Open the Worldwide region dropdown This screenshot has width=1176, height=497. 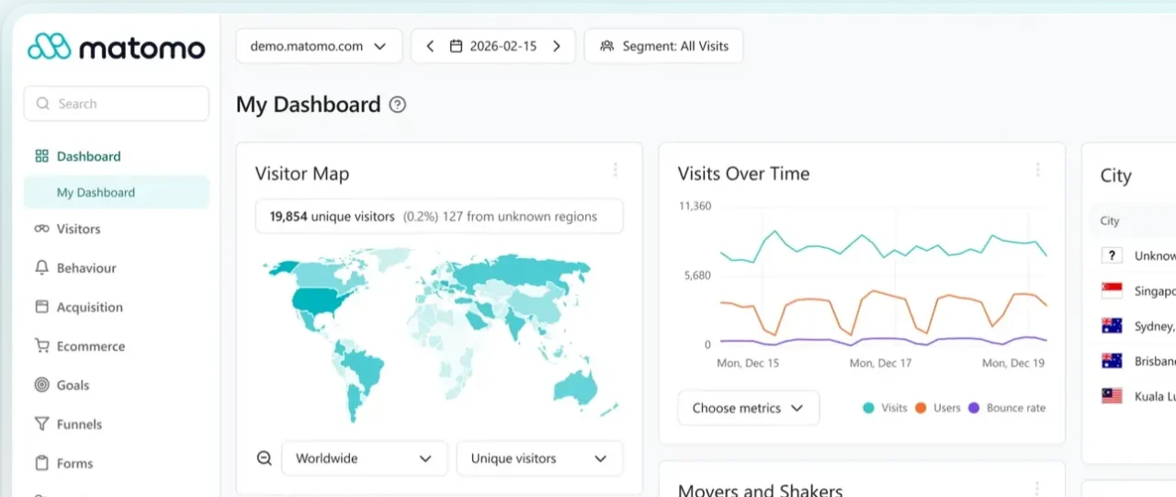(364, 458)
